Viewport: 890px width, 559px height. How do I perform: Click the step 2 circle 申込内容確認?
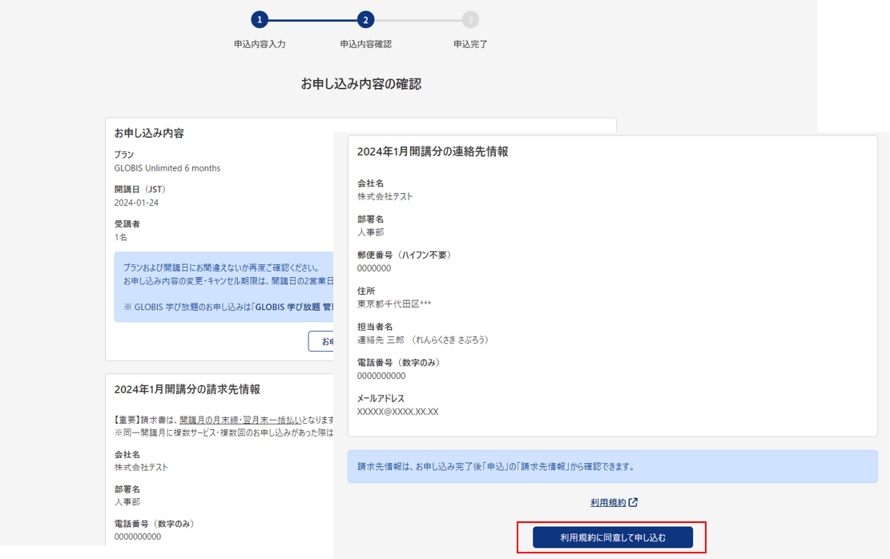pyautogui.click(x=365, y=20)
